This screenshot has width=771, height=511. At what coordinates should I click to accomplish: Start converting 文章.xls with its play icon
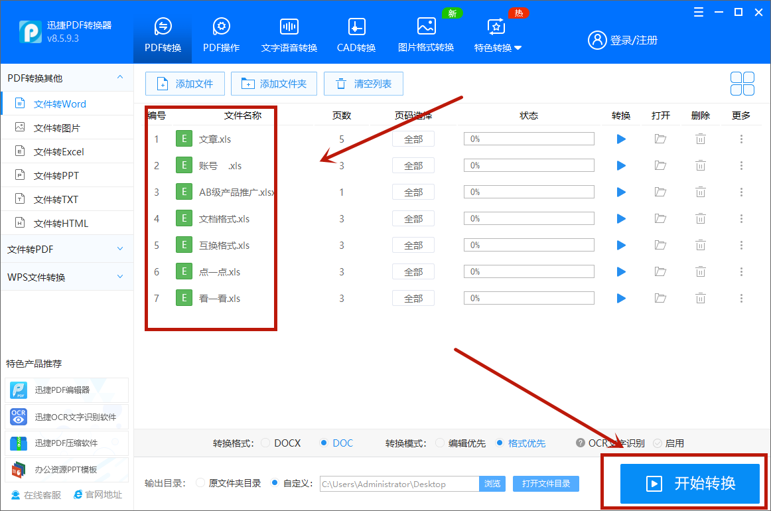click(620, 139)
